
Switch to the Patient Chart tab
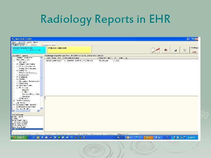(x=18, y=45)
